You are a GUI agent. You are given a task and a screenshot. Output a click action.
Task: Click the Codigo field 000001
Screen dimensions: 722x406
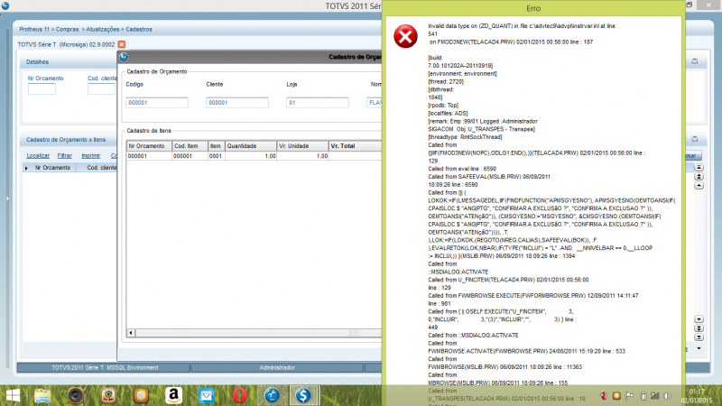click(x=157, y=103)
